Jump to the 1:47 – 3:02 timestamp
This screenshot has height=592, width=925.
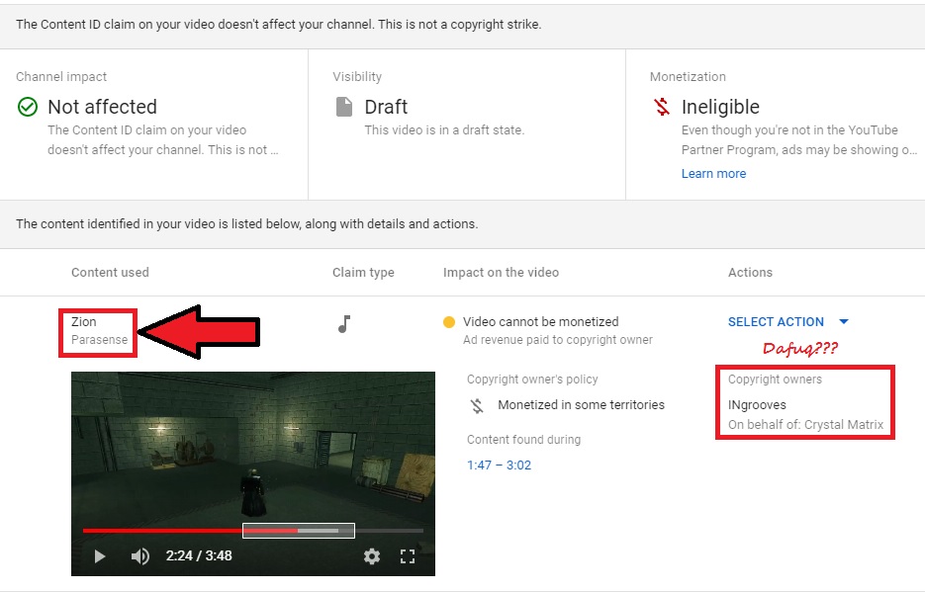tap(499, 465)
